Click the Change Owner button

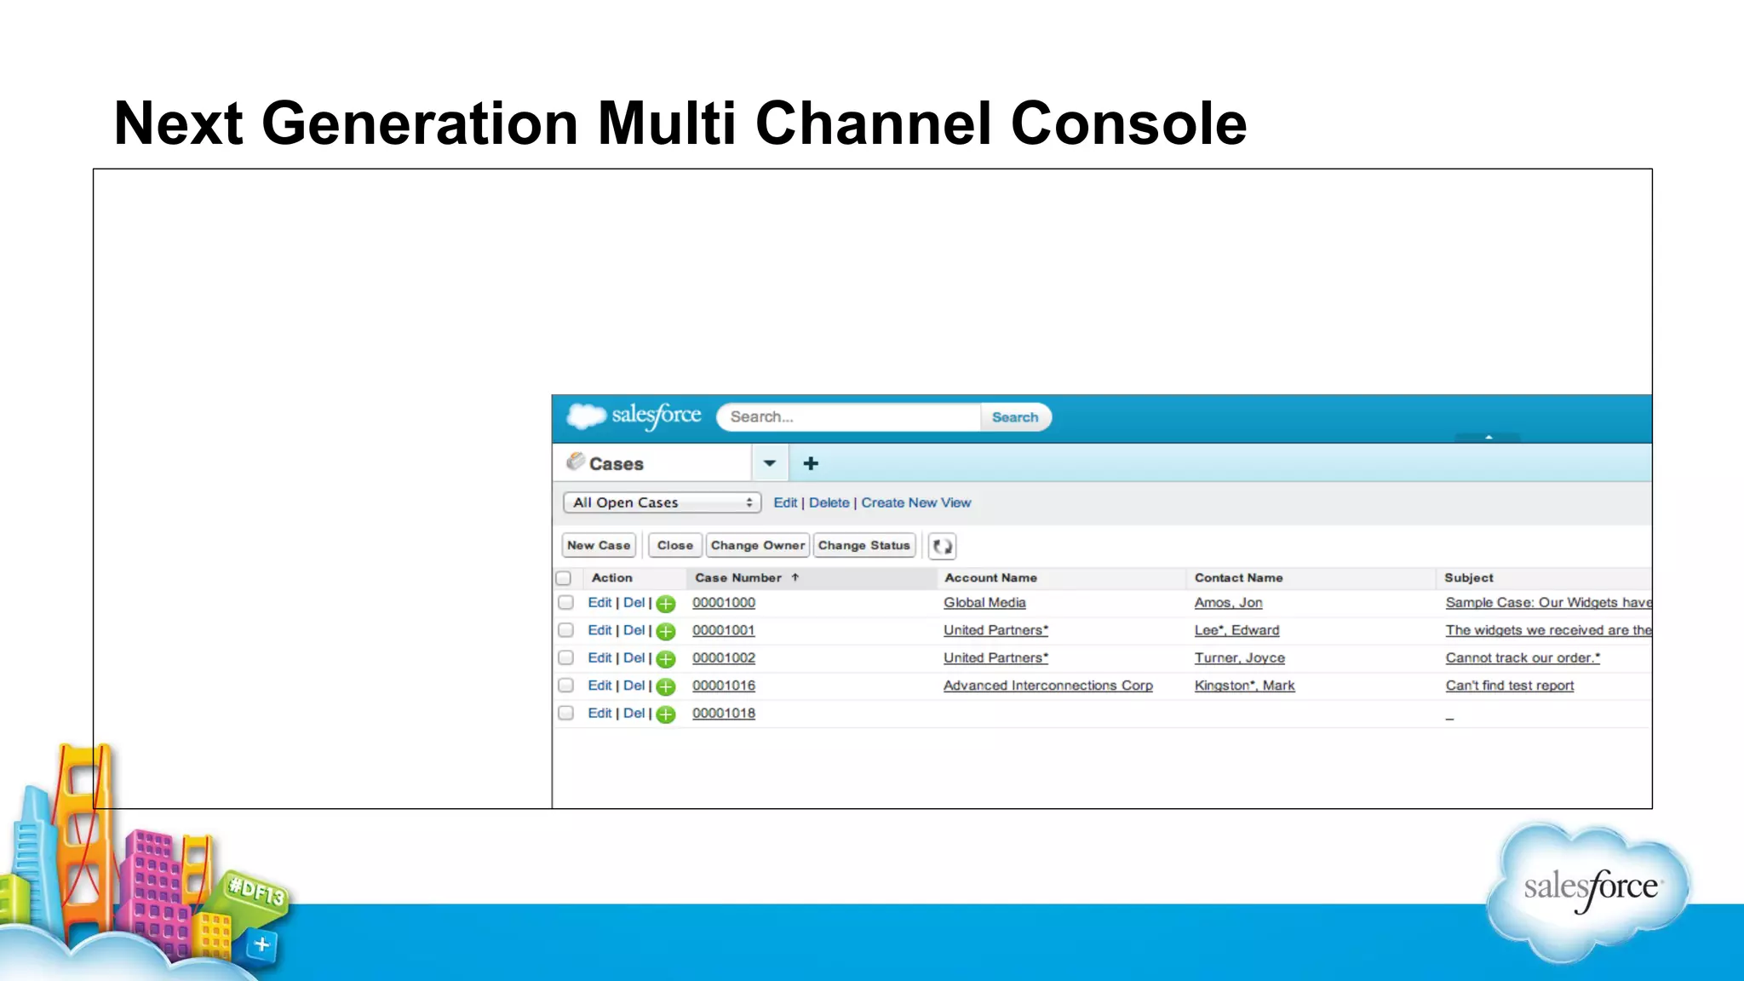[757, 545]
